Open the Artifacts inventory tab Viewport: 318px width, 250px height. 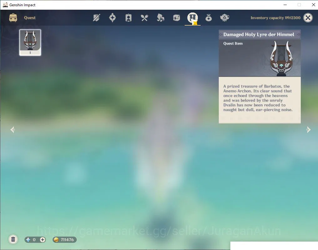pyautogui.click(x=112, y=18)
